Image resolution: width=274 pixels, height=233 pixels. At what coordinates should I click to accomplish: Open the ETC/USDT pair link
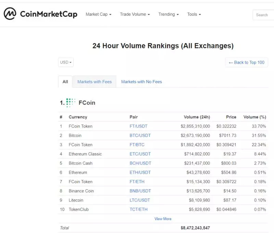click(140, 154)
